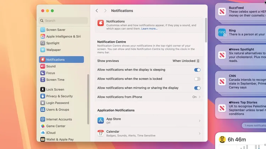This screenshot has width=266, height=149.
Task: Click 'Badges, Sounds, Alerts, Time Sensitive' text
Action: (131, 136)
